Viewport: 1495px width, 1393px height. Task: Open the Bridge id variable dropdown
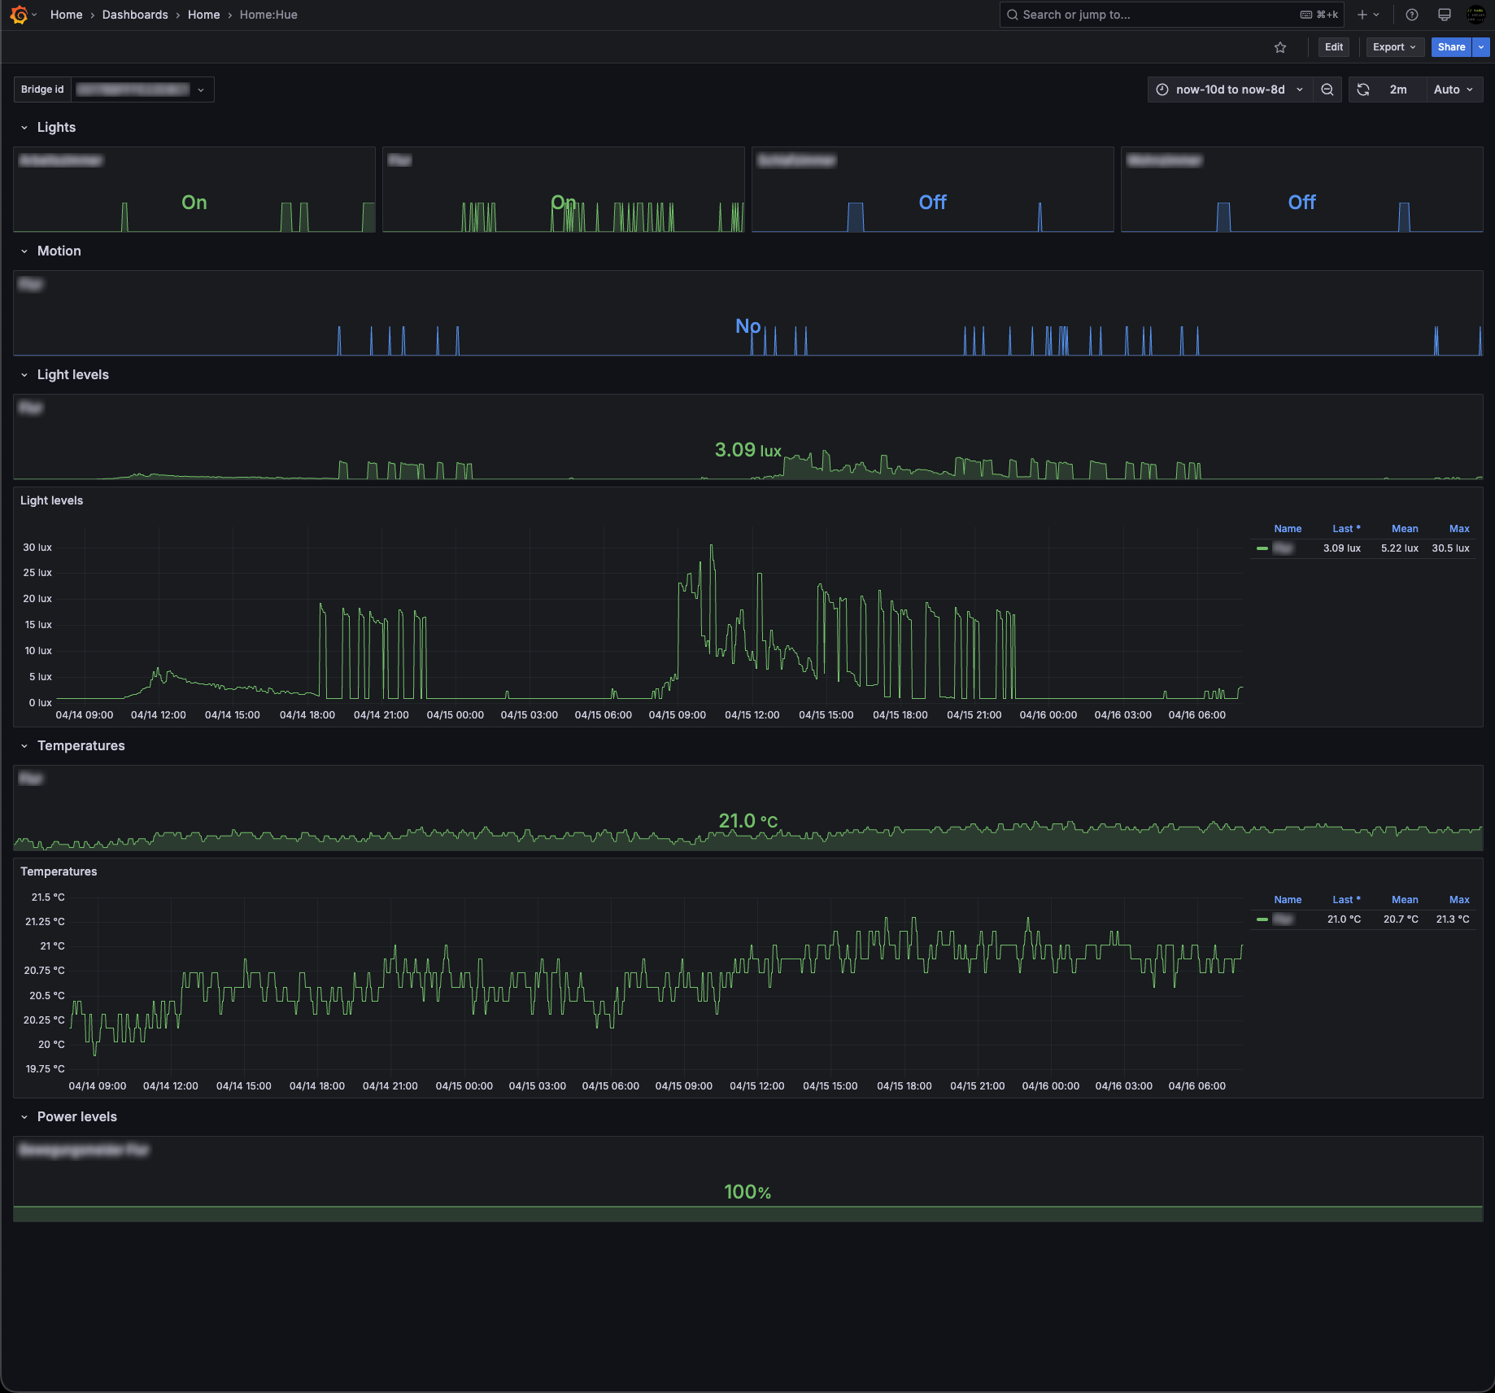(142, 90)
